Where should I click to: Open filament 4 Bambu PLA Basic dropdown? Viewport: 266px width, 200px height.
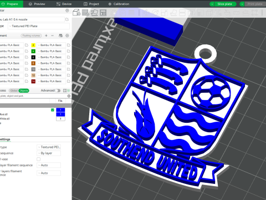(51, 51)
